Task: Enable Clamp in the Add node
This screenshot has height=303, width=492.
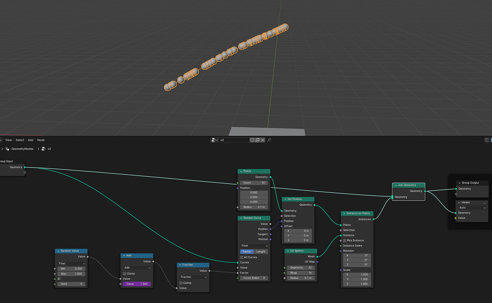Action: [x=124, y=274]
